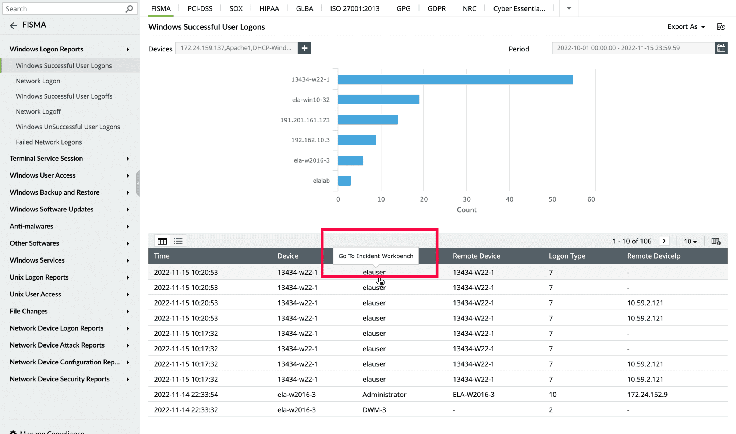Click the schedule report icon near Export As
The width and height of the screenshot is (736, 434).
click(x=721, y=27)
